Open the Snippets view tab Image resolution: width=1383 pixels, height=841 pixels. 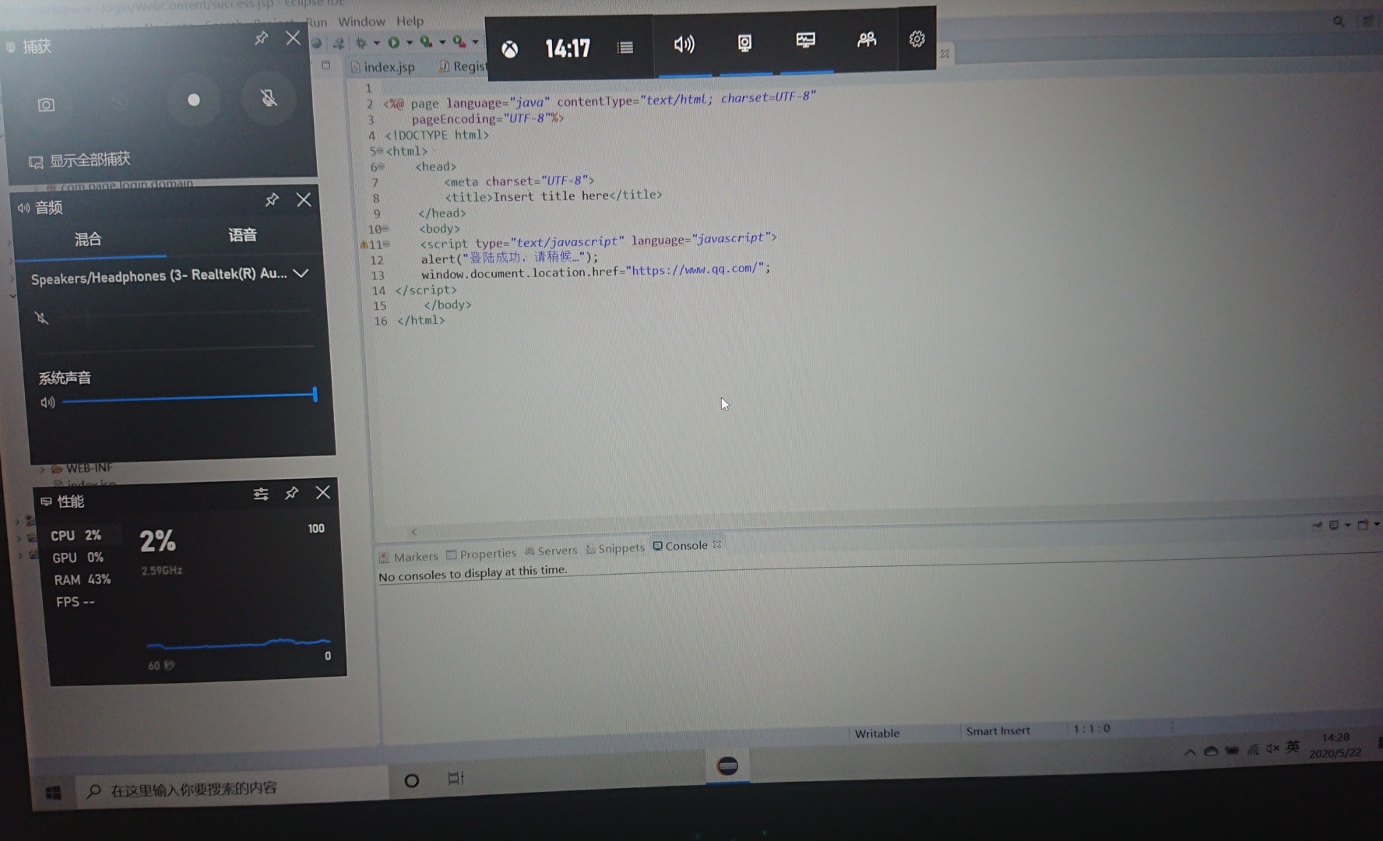tap(615, 549)
